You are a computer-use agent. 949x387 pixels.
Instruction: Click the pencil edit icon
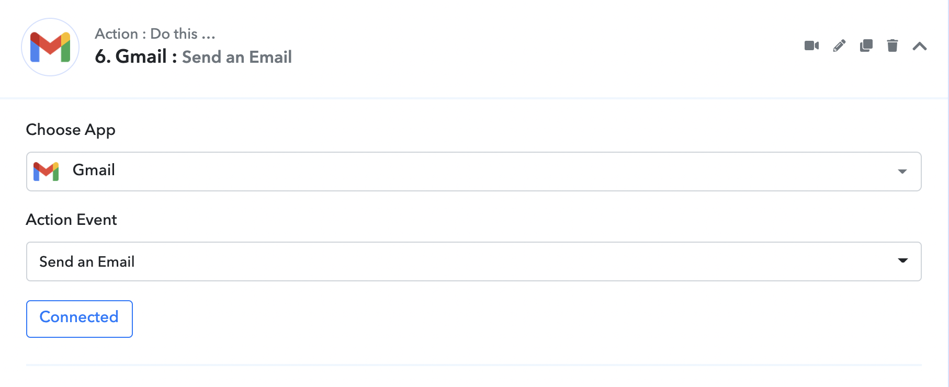[x=839, y=46]
